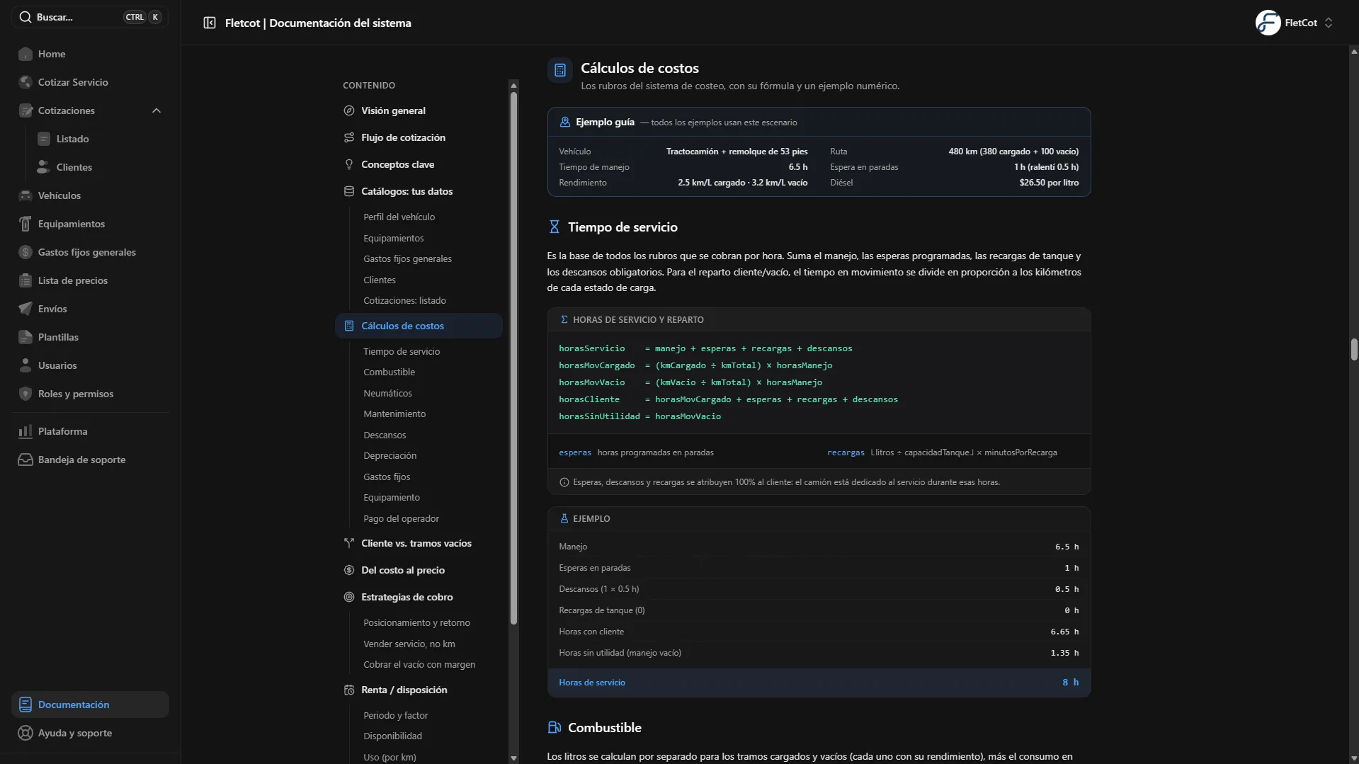The height and width of the screenshot is (764, 1359).
Task: Click the Catálogos database icon
Action: pyautogui.click(x=349, y=191)
